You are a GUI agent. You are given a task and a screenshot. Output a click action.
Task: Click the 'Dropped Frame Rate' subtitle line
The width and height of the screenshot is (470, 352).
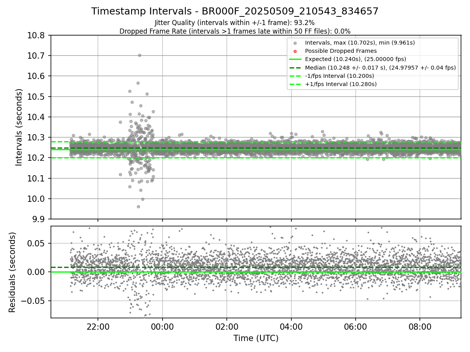pyautogui.click(x=235, y=31)
